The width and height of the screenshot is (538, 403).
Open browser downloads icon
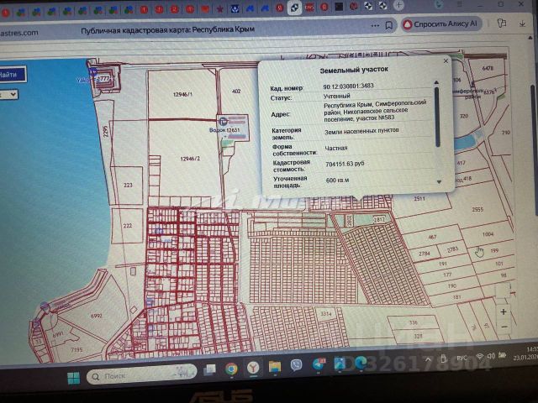tap(522, 24)
